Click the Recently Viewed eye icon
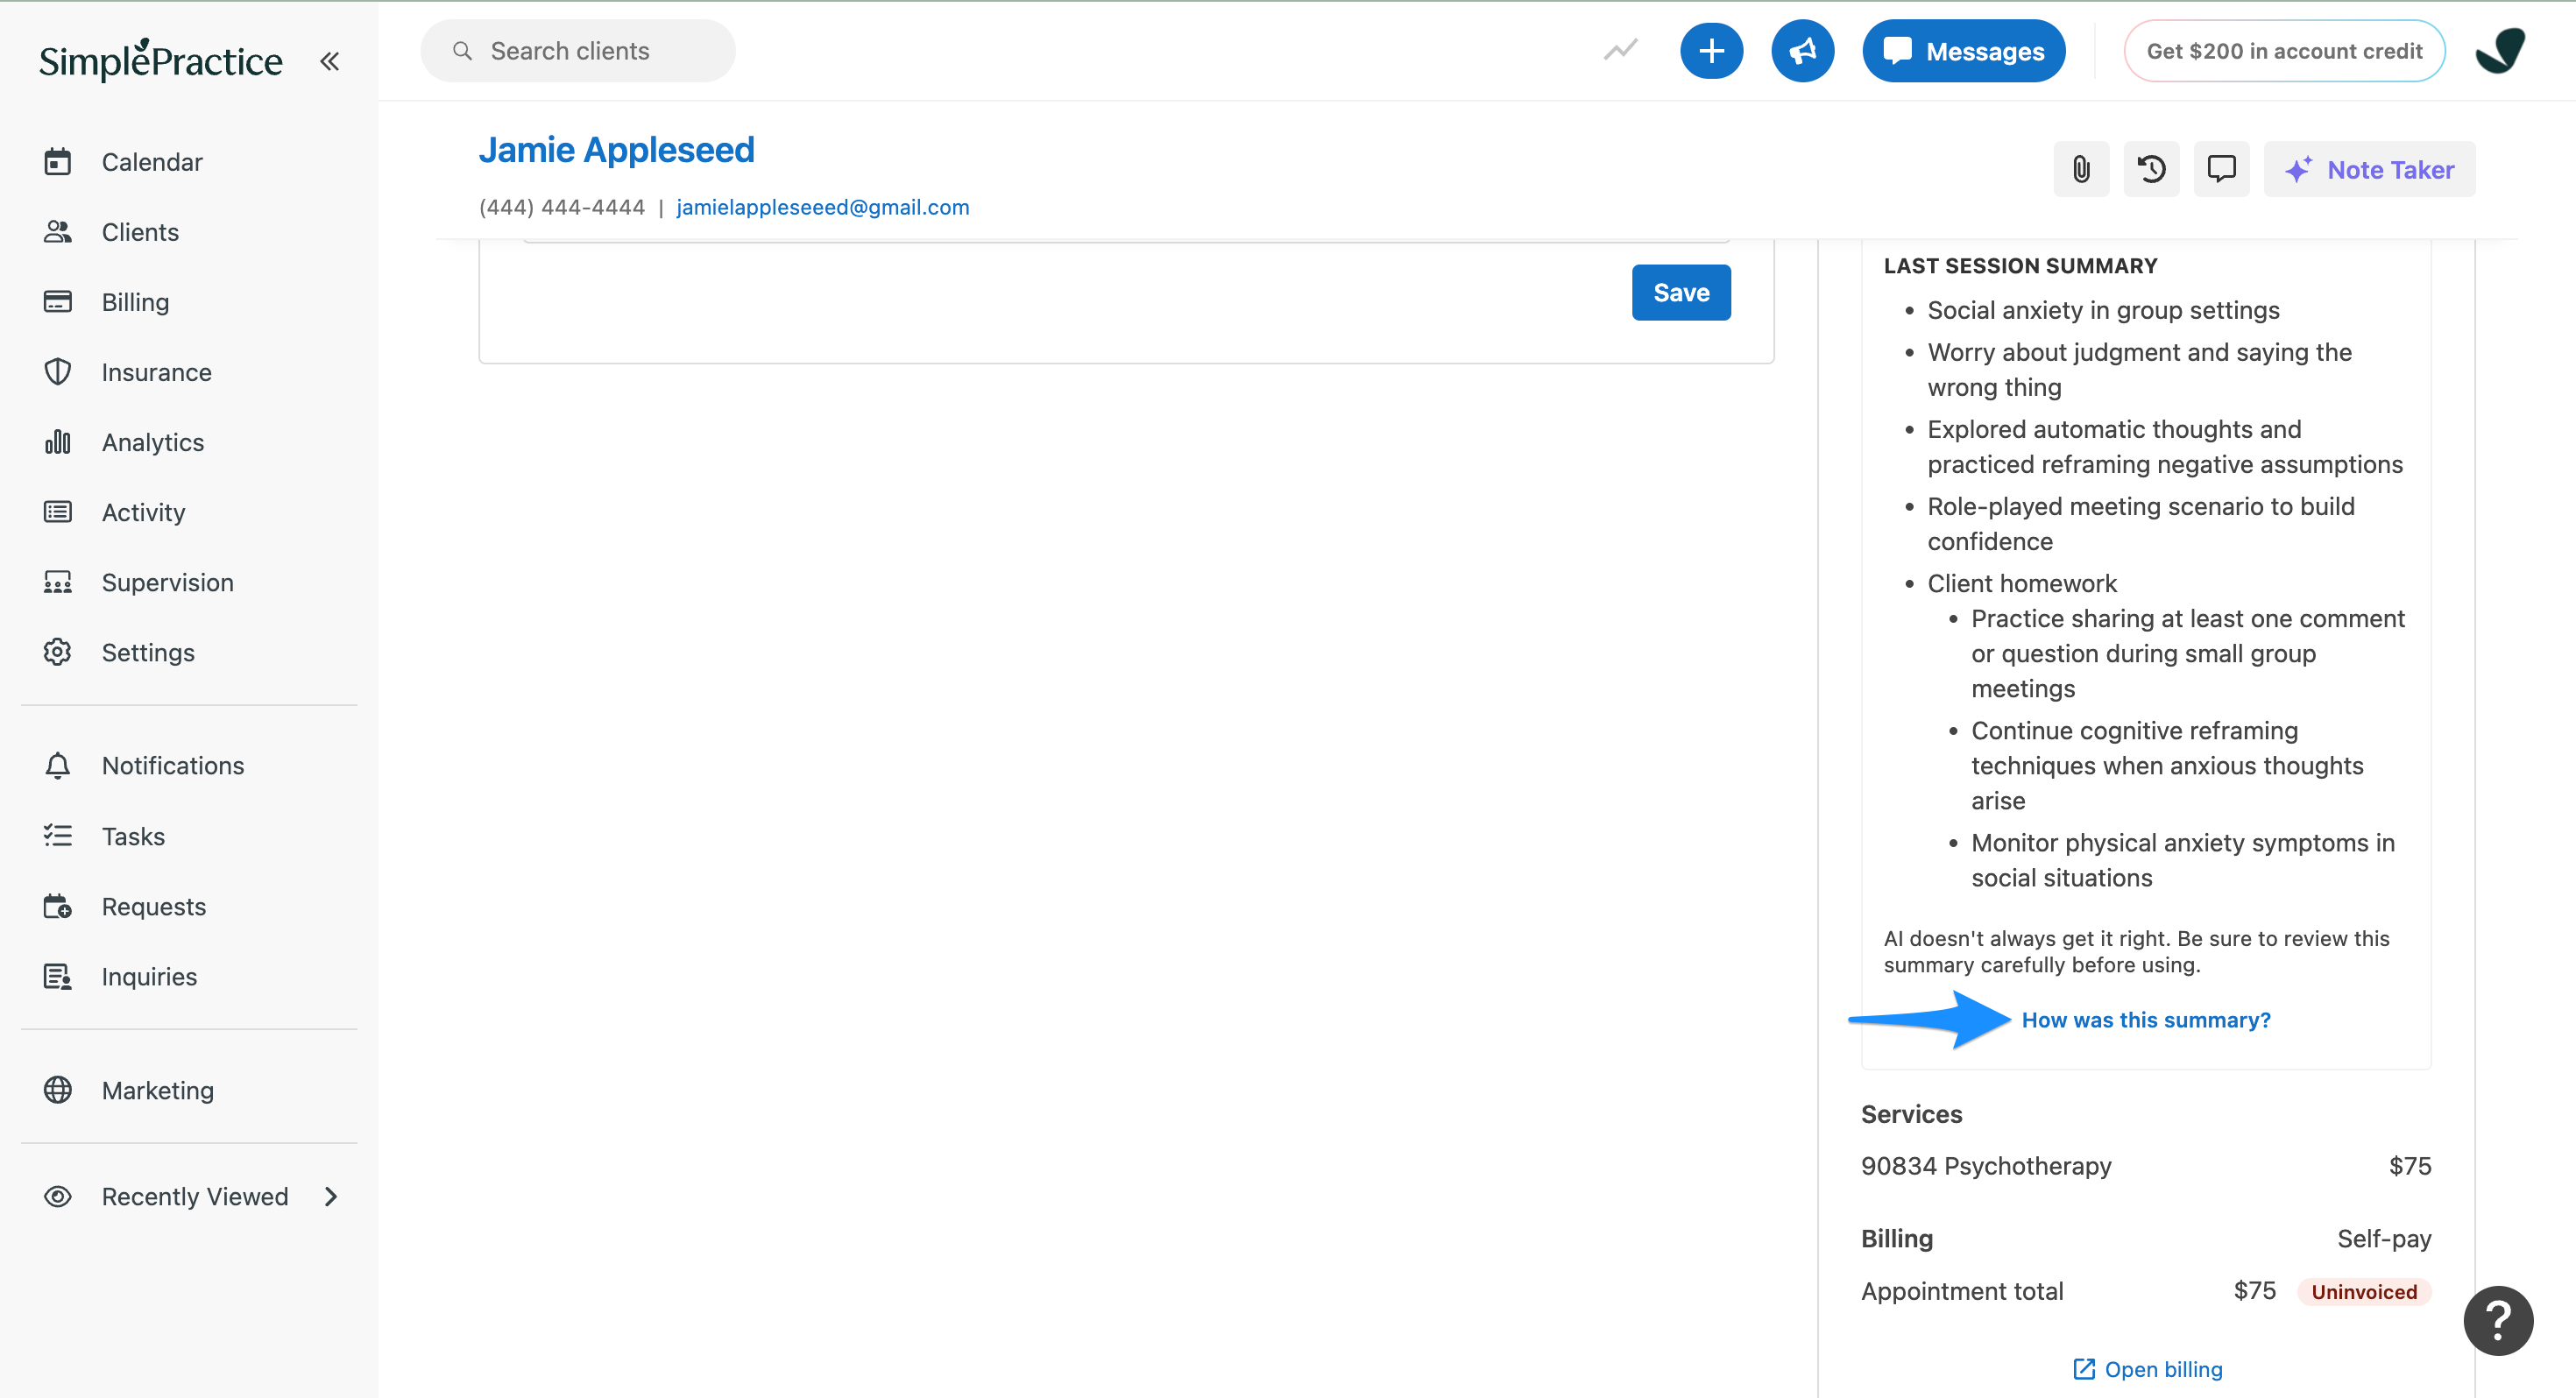 click(58, 1196)
